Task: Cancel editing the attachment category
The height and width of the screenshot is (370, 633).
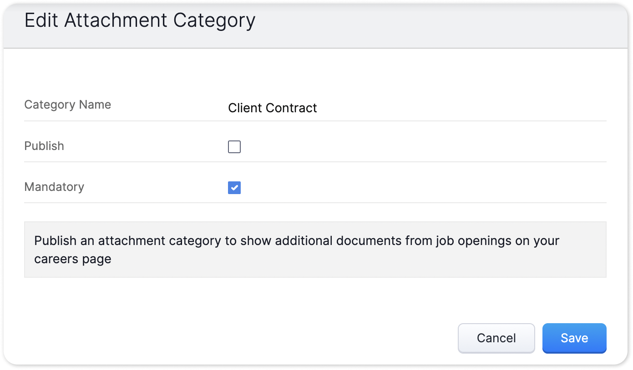Action: tap(496, 338)
